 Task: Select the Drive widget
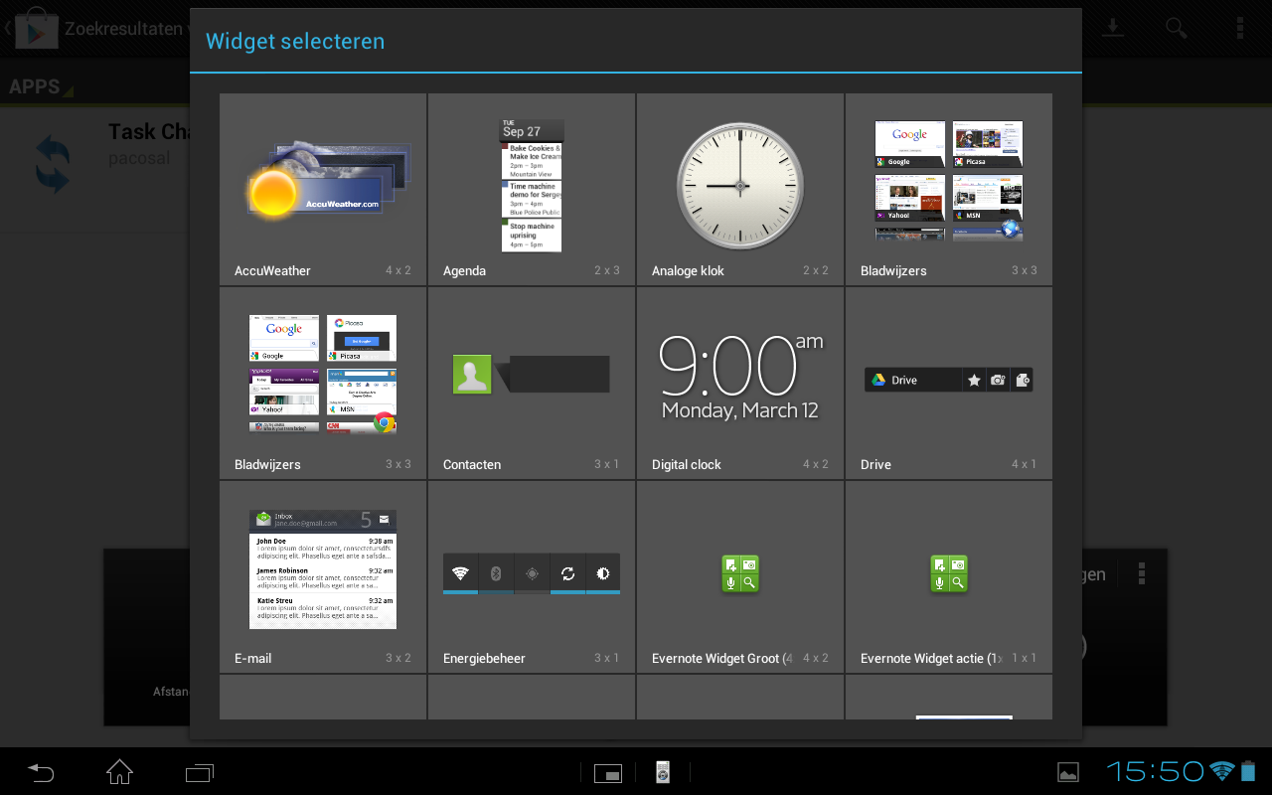pyautogui.click(x=949, y=384)
